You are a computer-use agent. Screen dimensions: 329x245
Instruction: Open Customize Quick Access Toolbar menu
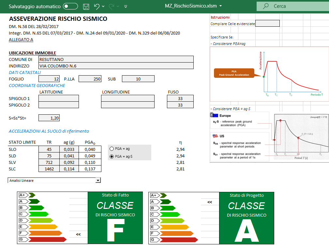126,6
